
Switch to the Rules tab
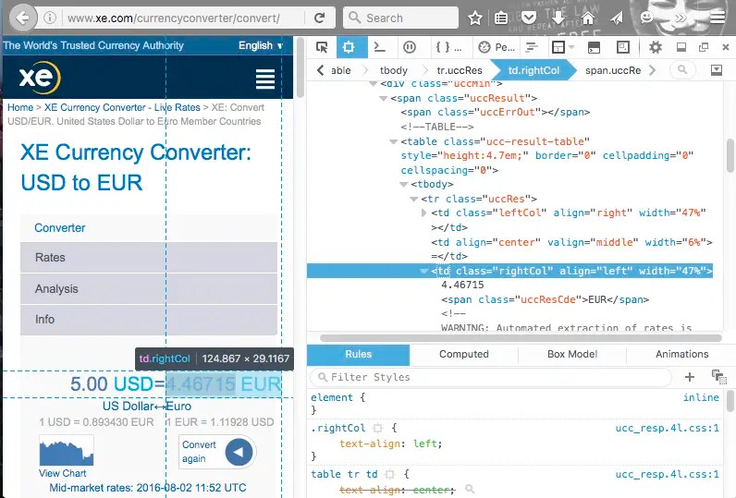[358, 355]
